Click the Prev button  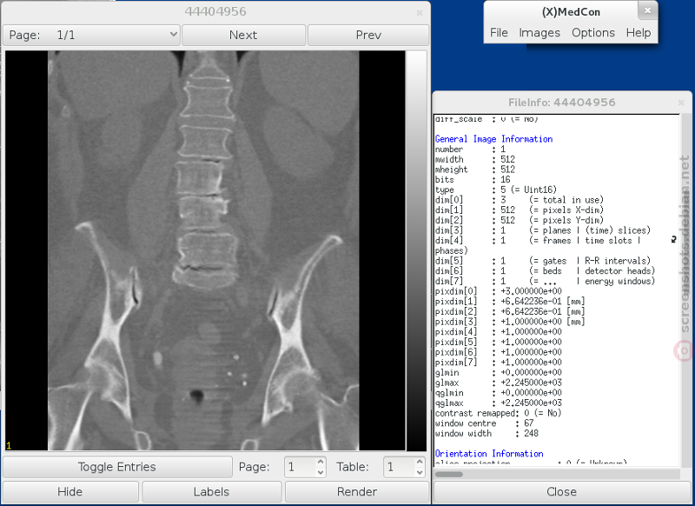point(368,35)
